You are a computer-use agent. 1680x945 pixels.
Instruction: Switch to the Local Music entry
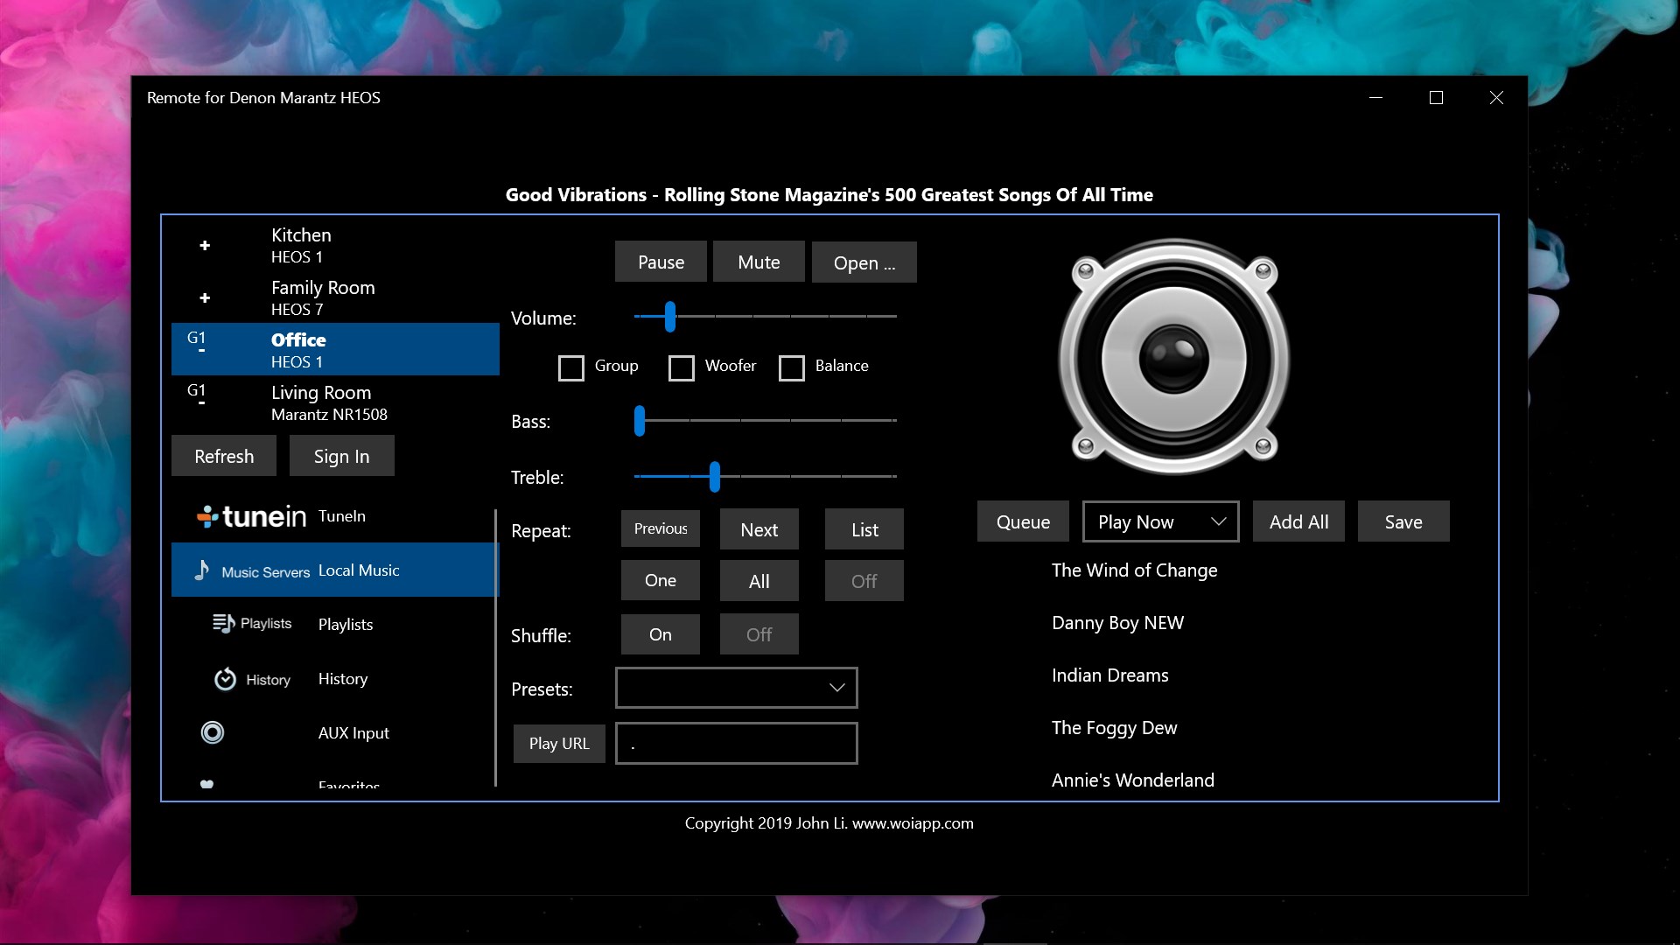pos(357,570)
